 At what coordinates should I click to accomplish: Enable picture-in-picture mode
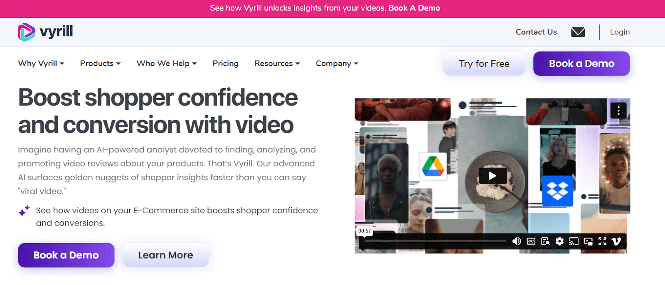pyautogui.click(x=588, y=241)
